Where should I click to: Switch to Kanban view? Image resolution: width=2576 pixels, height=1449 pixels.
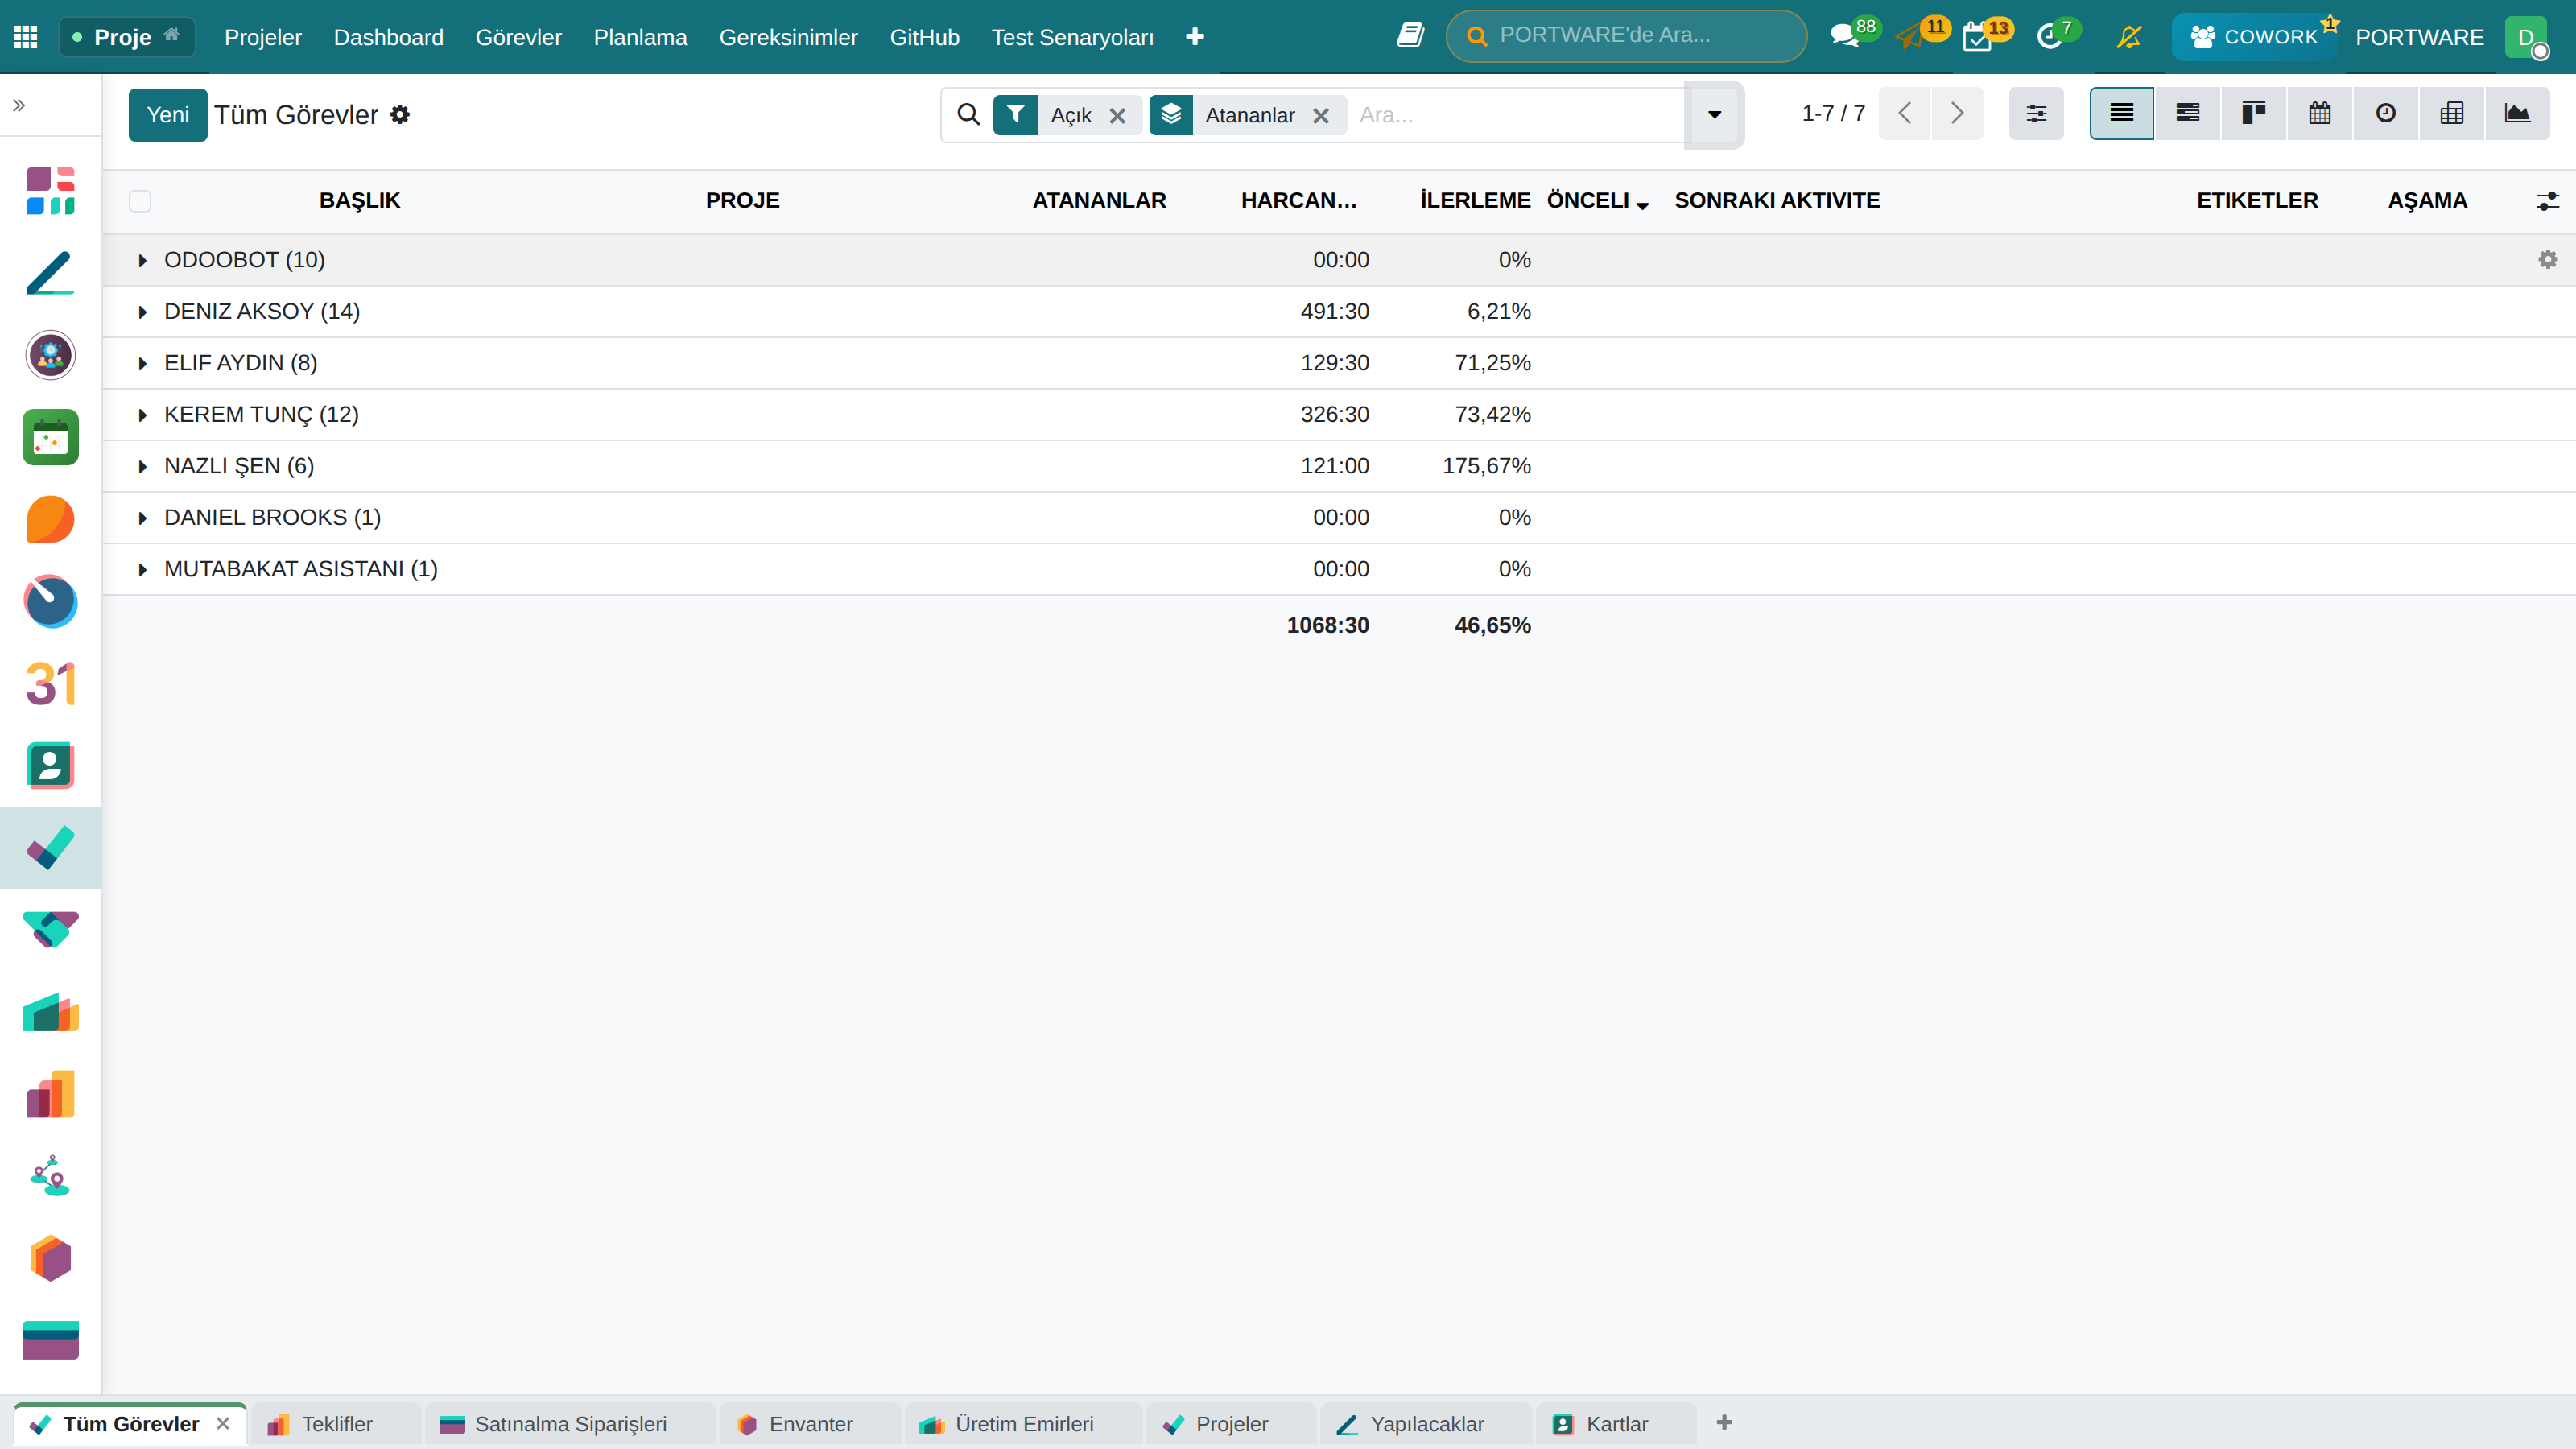(2253, 114)
